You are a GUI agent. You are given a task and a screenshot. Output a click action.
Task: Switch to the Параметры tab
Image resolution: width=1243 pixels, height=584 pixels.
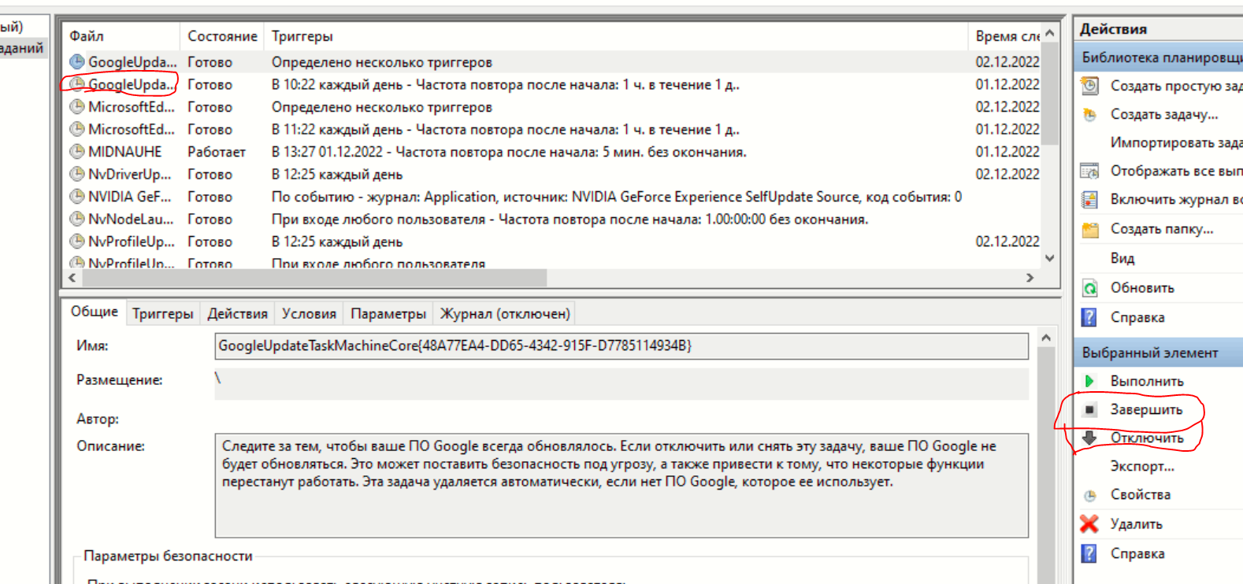pyautogui.click(x=388, y=314)
